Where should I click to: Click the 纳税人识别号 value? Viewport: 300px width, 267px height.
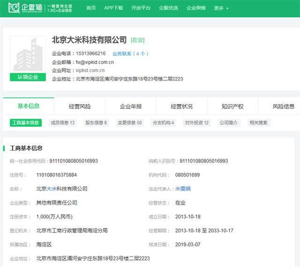[204, 161]
